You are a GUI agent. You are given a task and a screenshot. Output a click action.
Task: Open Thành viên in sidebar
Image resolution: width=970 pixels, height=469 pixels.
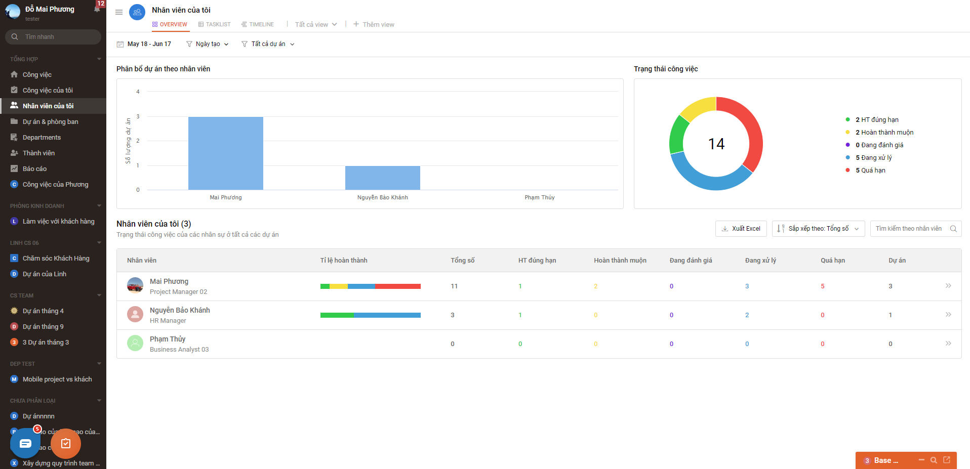pos(53,153)
